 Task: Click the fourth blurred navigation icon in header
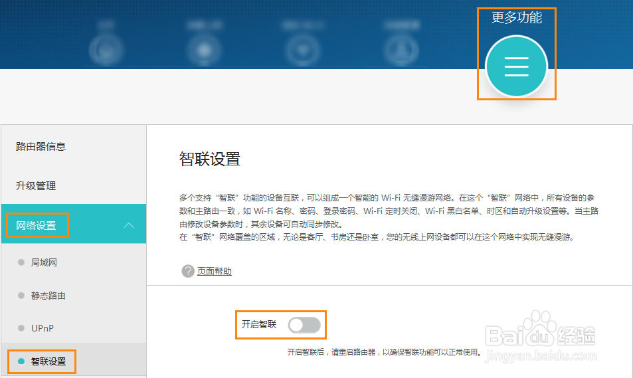[x=401, y=50]
